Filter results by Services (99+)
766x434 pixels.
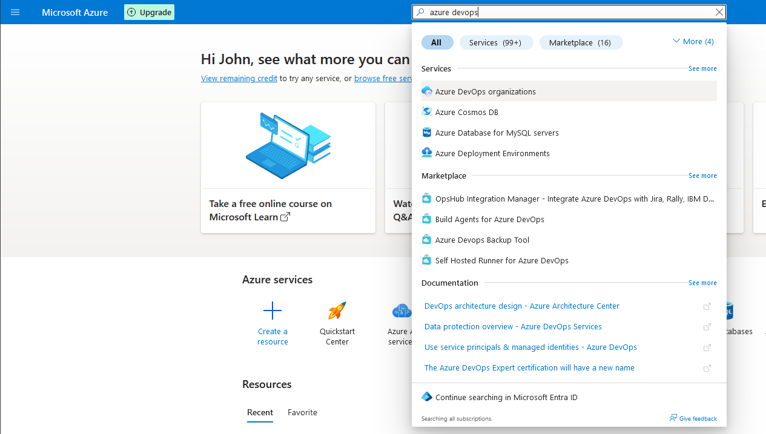coord(495,42)
